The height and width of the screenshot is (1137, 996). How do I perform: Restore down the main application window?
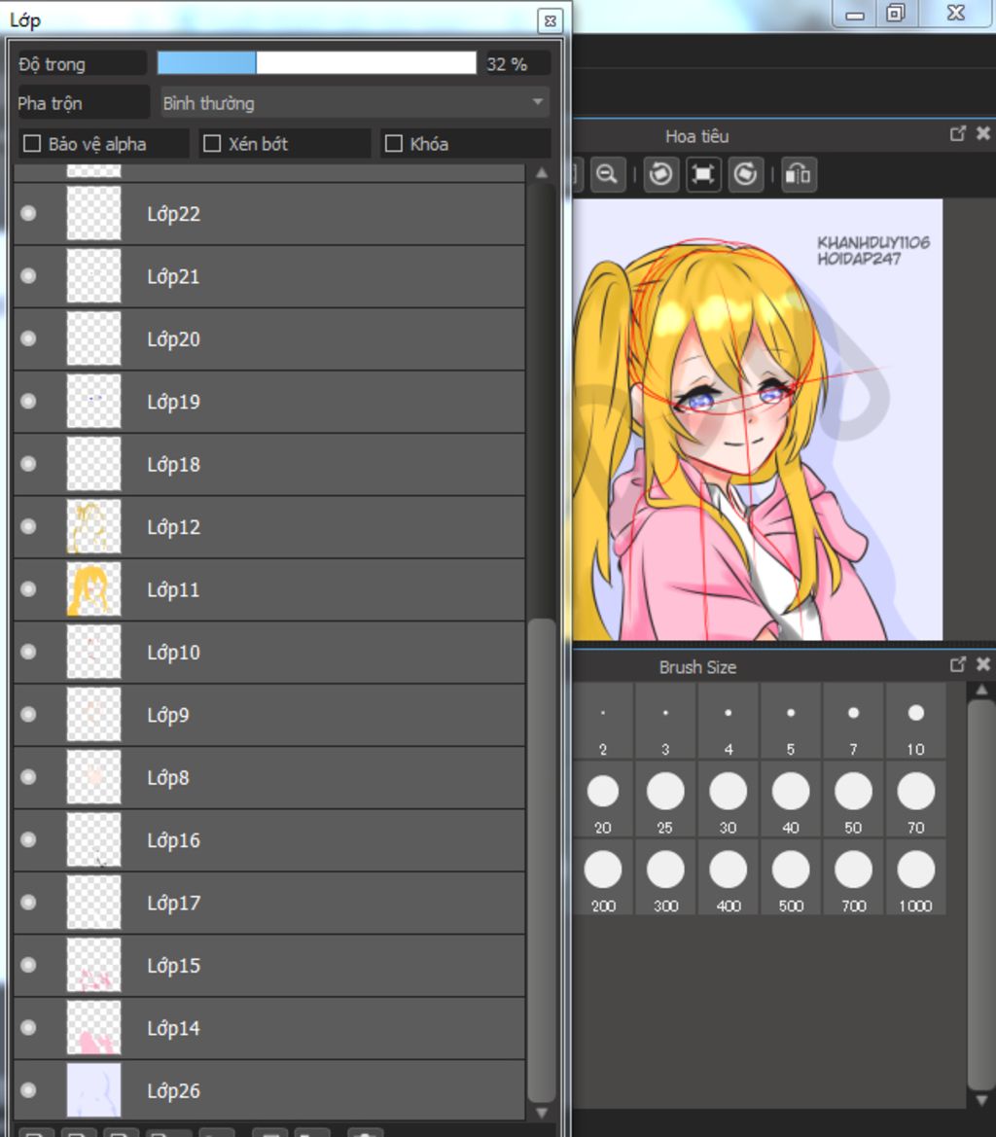(896, 14)
